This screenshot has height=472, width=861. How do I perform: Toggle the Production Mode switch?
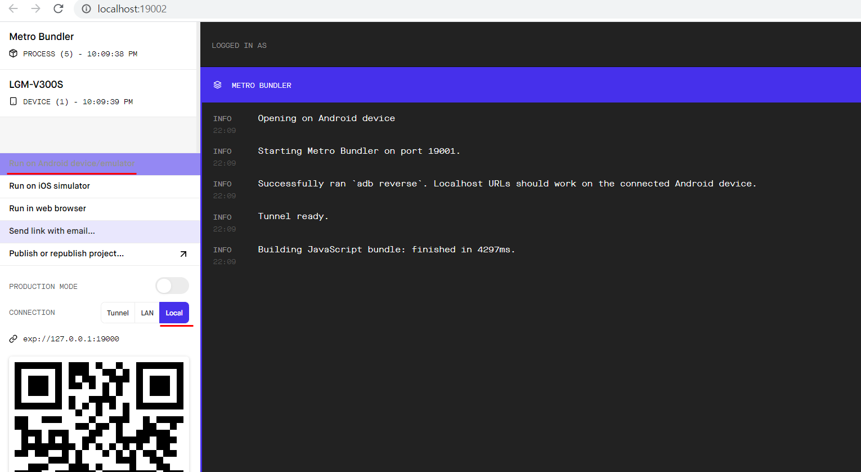coord(172,286)
